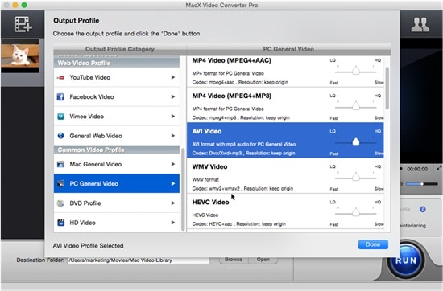443x291 pixels.
Task: Adjust the preview volume slider
Action: coord(422,184)
